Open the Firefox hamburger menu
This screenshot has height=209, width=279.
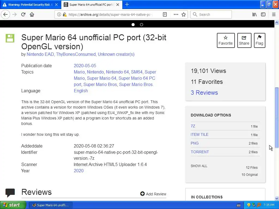(x=274, y=14)
